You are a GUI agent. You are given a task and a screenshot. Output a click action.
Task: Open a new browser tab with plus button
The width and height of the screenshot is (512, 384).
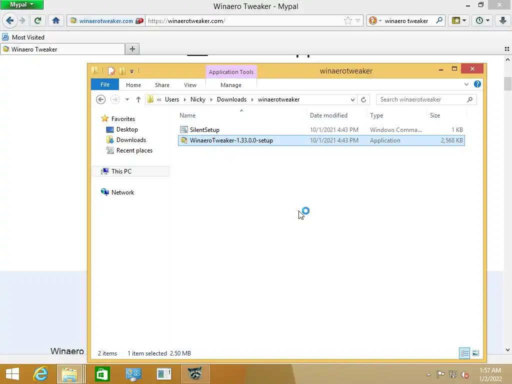coord(132,49)
